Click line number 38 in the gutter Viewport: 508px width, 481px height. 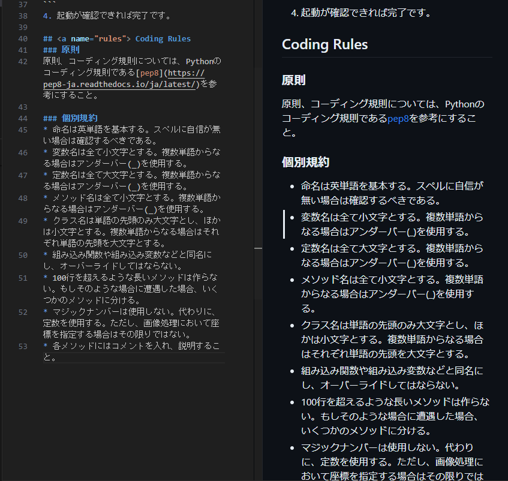click(x=23, y=16)
